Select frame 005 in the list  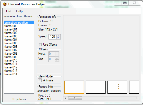coord(19,43)
